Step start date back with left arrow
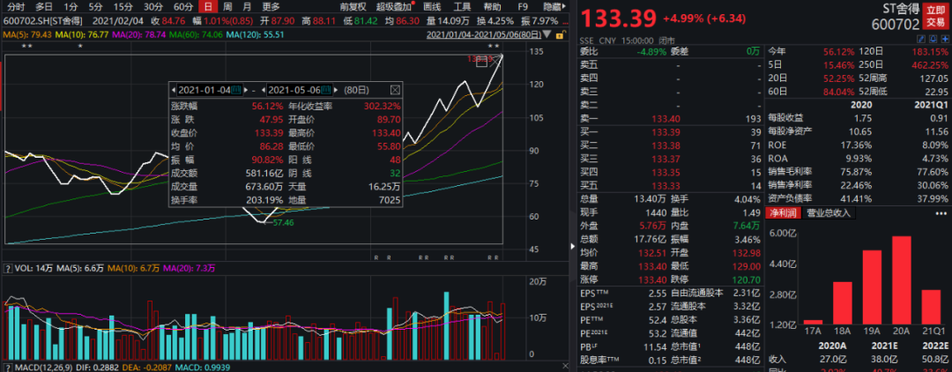This screenshot has width=952, height=372. pos(175,90)
